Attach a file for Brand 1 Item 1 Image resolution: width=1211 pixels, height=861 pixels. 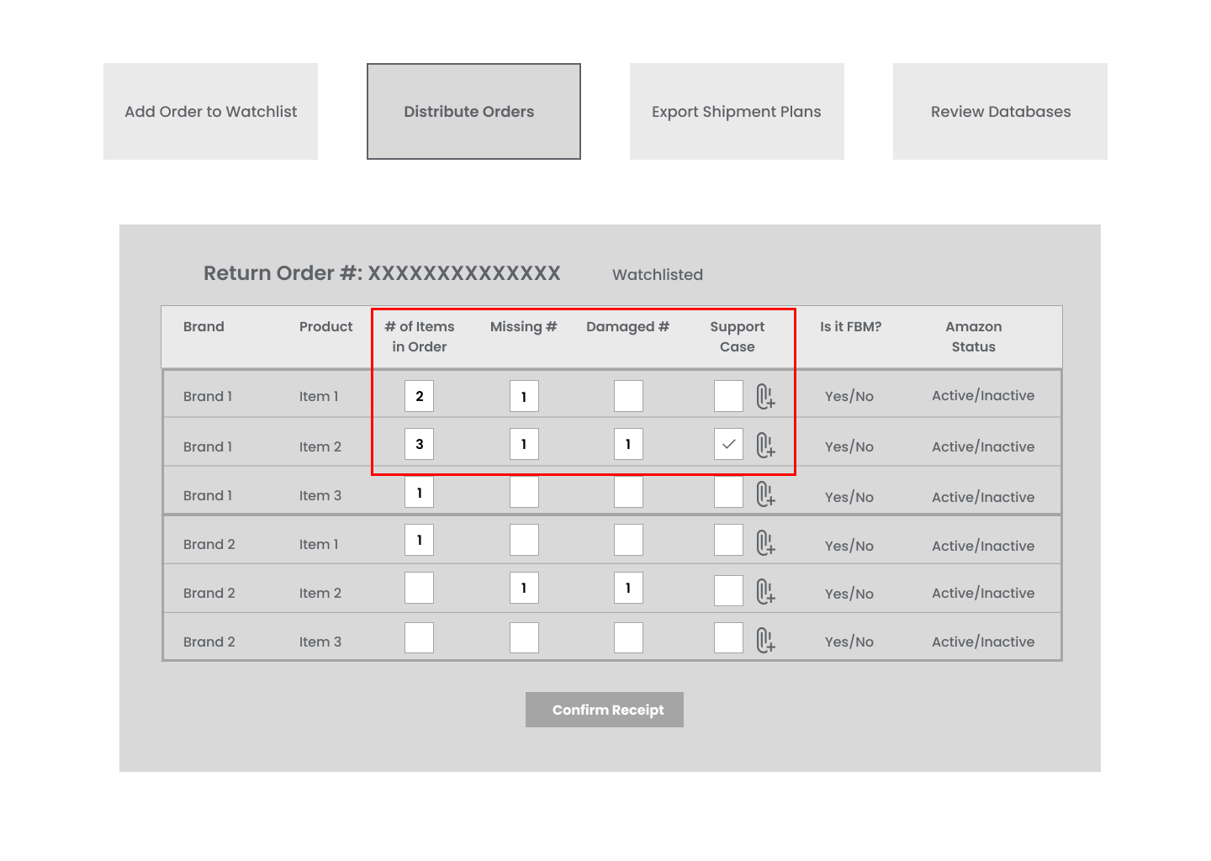pos(765,396)
